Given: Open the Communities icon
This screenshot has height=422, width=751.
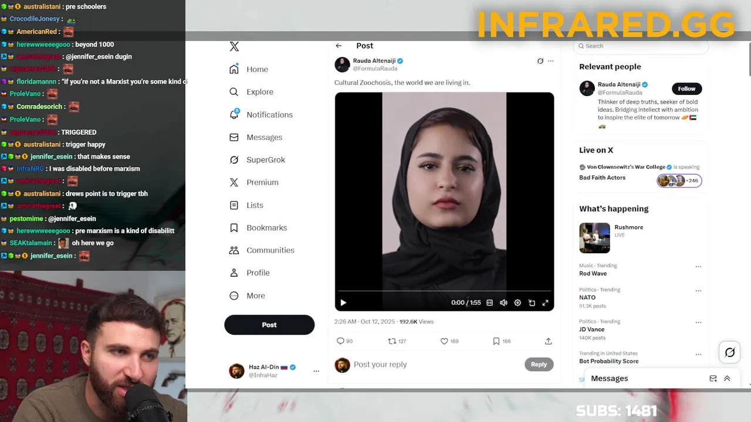Looking at the screenshot, I should (x=234, y=250).
